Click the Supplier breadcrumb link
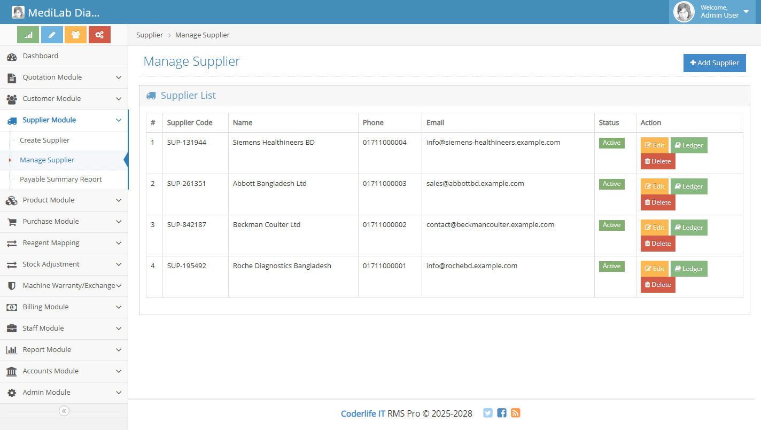The image size is (761, 430). [x=150, y=35]
